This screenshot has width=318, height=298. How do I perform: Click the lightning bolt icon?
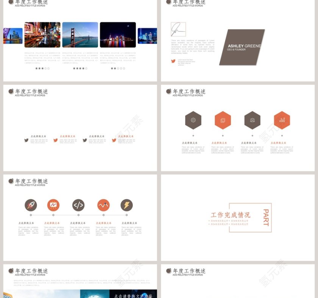click(x=126, y=205)
